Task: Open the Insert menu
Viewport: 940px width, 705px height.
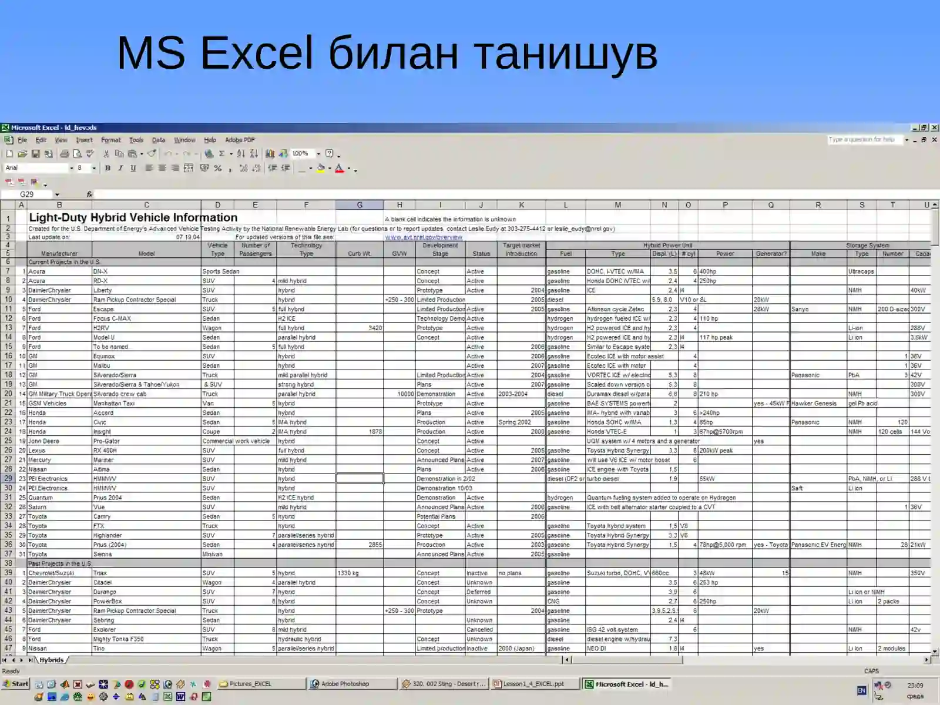Action: [x=84, y=140]
